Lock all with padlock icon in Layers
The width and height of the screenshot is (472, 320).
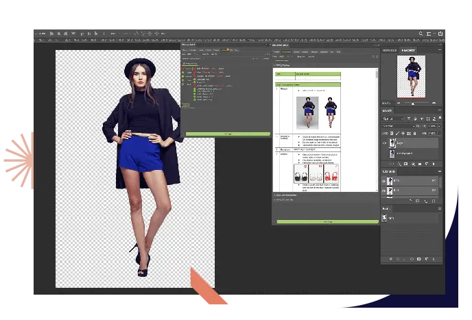point(414,133)
